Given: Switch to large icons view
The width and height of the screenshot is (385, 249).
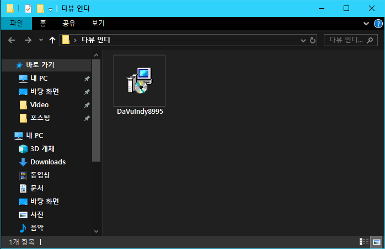Looking at the screenshot, I should (x=376, y=242).
